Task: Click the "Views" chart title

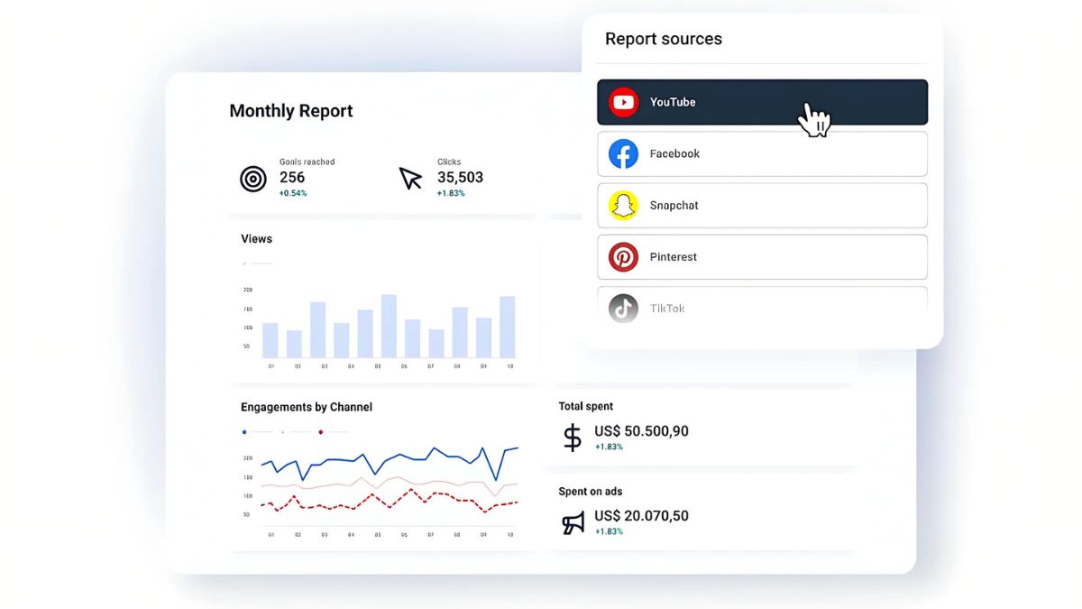Action: 256,239
